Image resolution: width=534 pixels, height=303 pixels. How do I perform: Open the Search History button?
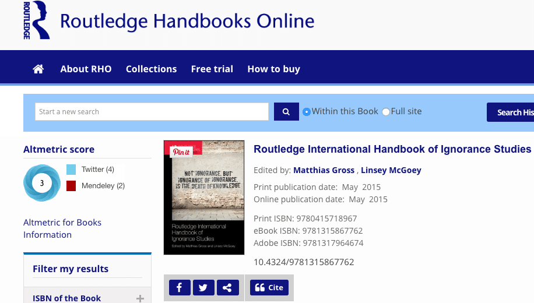[x=511, y=112]
